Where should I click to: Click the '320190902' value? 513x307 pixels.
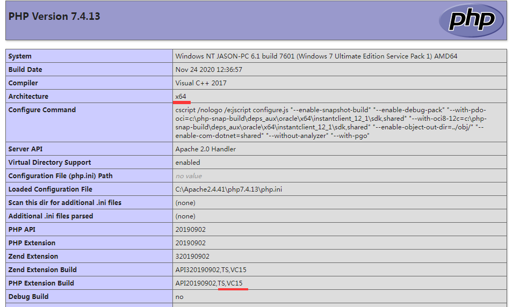click(x=192, y=257)
